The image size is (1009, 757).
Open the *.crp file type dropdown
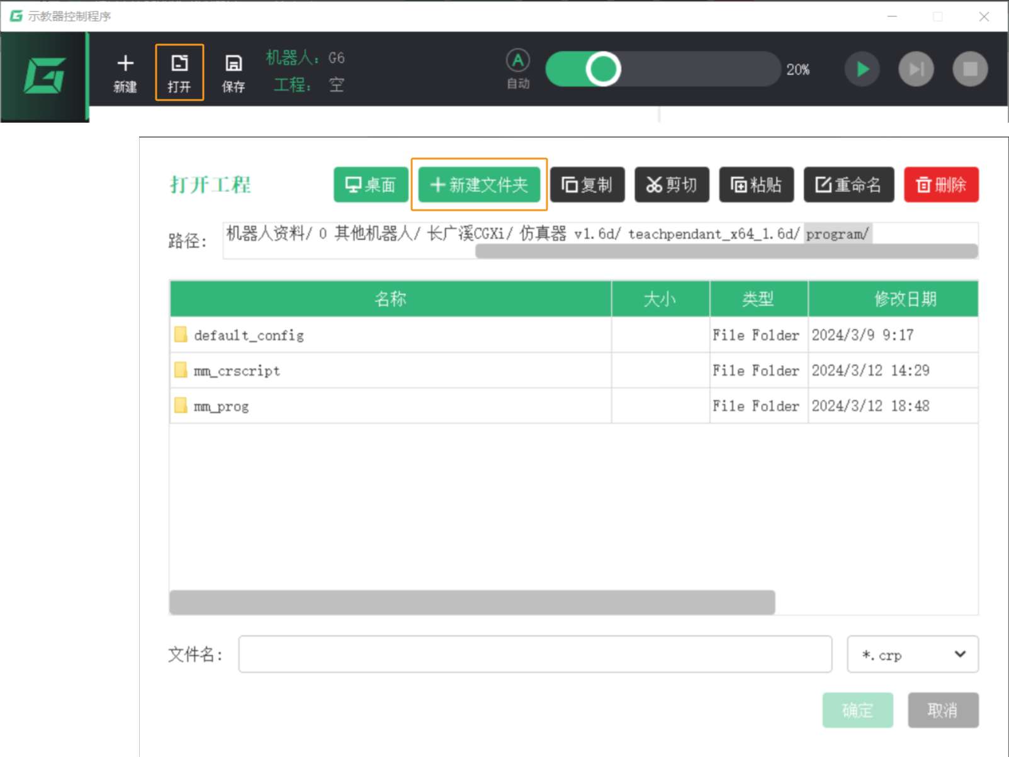[912, 654]
